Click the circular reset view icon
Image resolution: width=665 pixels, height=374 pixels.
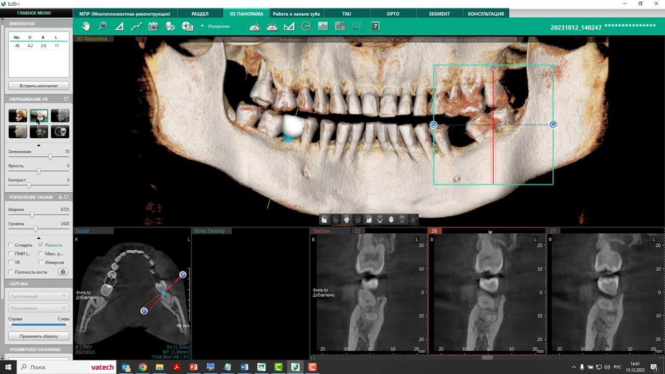pos(306,26)
